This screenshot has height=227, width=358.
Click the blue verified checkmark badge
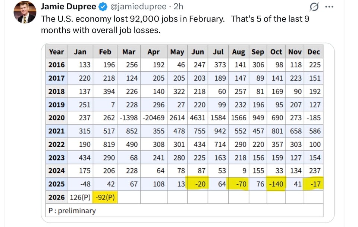[x=102, y=7]
